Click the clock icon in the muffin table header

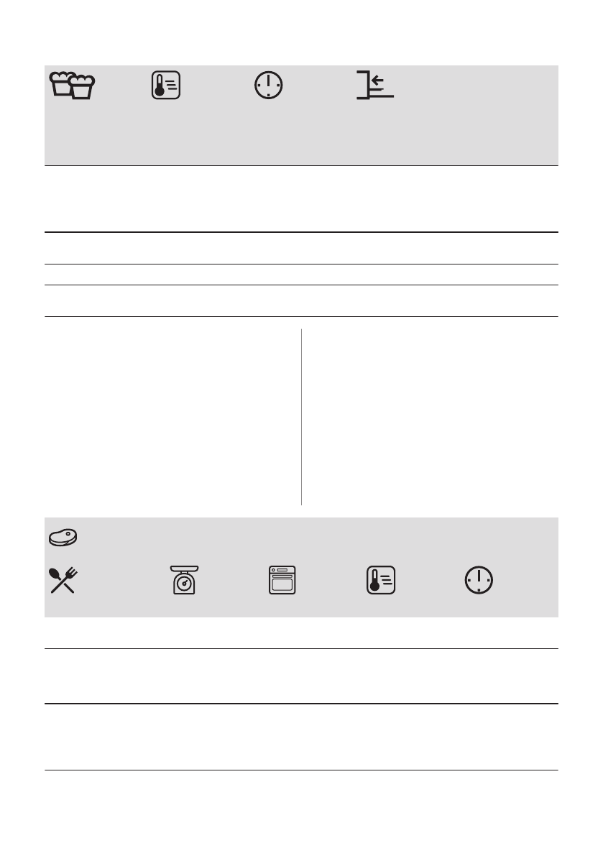click(269, 85)
